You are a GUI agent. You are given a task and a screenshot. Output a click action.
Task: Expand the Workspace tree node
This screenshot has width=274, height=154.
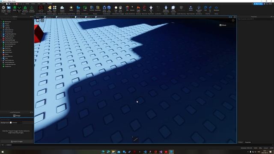(1, 22)
